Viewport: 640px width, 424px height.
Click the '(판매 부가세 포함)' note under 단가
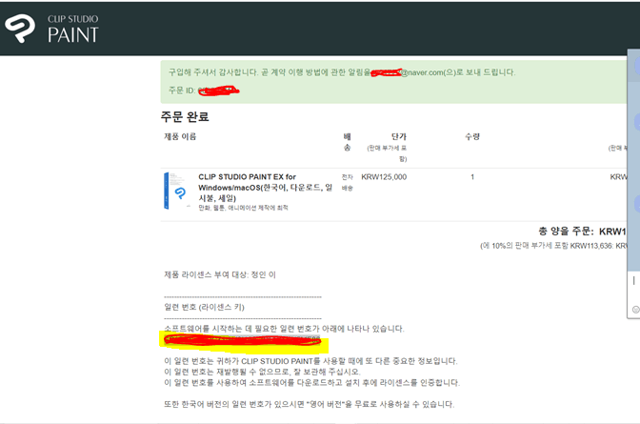pyautogui.click(x=387, y=153)
